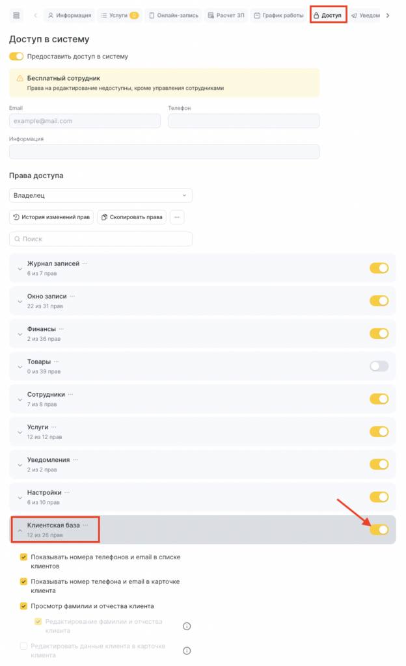Click the info icon for Редактирование фамилии и отчества

(x=187, y=626)
